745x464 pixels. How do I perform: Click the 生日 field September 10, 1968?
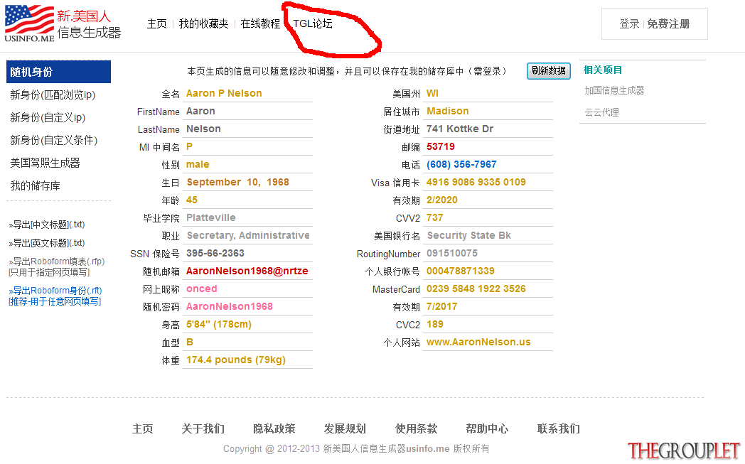click(247, 183)
